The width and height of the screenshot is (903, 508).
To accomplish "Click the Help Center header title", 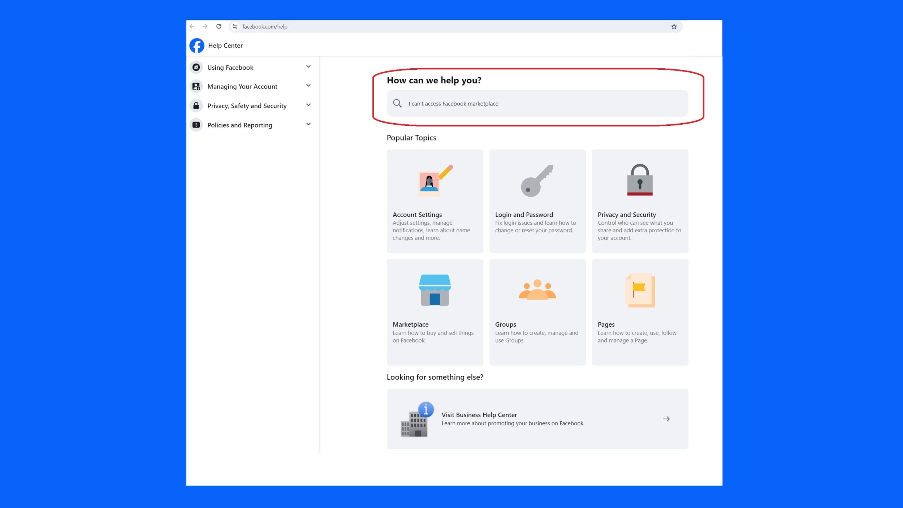I will tap(225, 46).
